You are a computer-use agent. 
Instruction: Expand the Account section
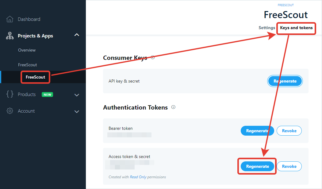pyautogui.click(x=76, y=112)
